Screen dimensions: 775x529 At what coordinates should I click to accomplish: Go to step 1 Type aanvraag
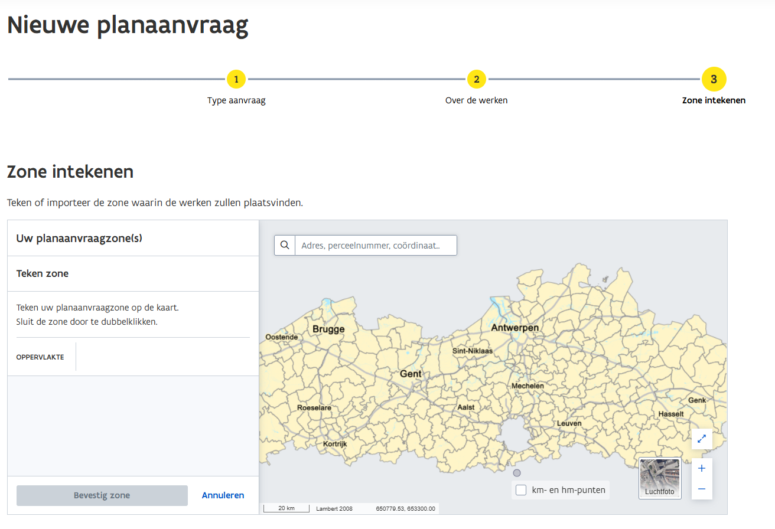(x=236, y=79)
